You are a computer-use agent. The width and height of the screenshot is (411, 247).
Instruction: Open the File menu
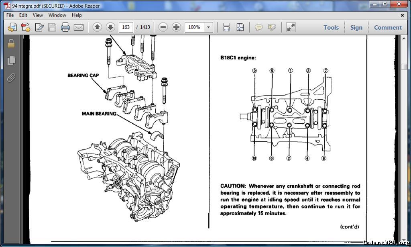pos(10,15)
